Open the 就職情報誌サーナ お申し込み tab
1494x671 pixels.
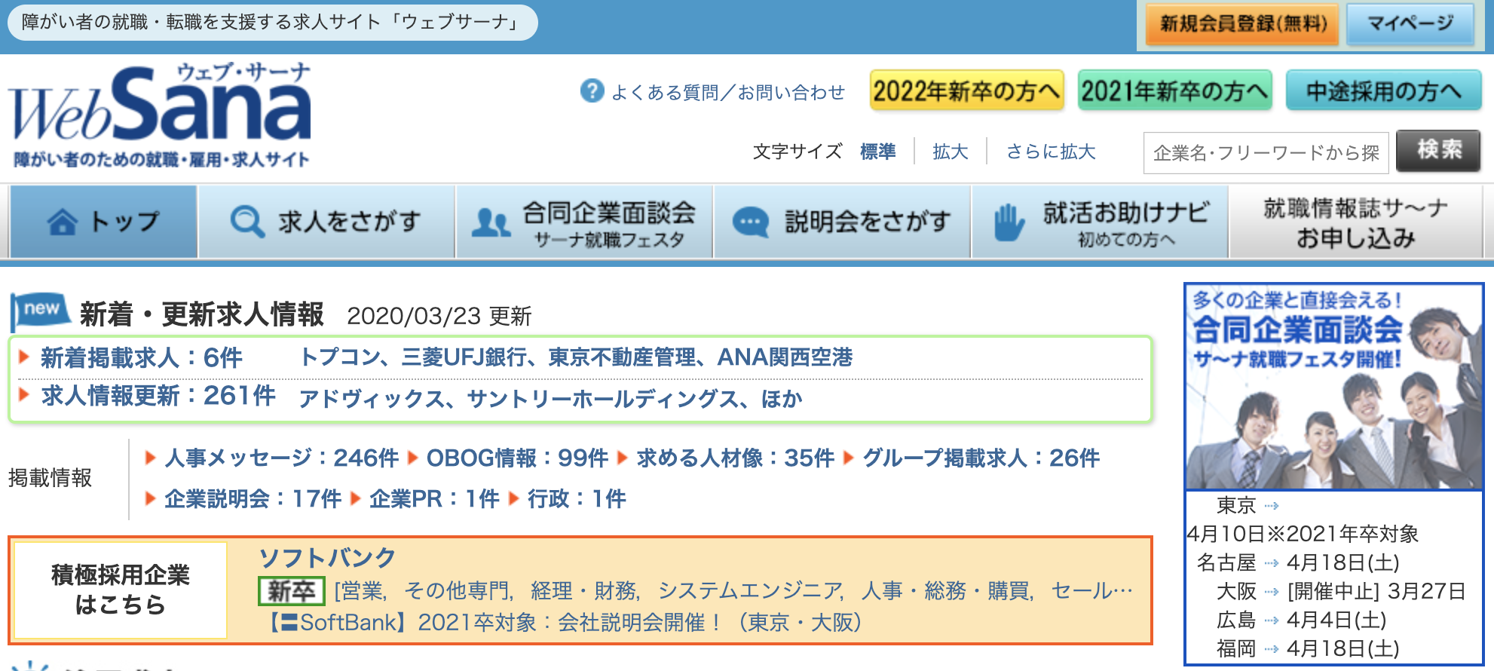[1356, 222]
